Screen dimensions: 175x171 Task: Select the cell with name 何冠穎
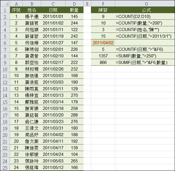click(x=32, y=30)
